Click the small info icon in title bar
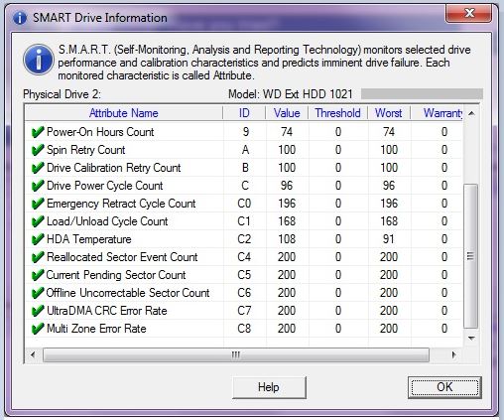 point(20,18)
